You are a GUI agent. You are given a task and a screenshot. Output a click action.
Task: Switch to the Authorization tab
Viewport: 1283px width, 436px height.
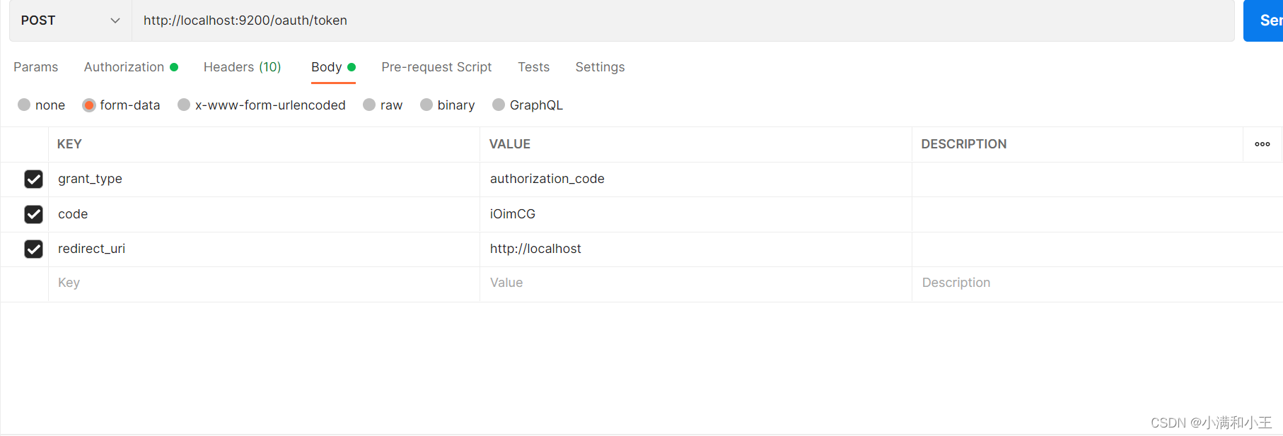click(x=131, y=67)
